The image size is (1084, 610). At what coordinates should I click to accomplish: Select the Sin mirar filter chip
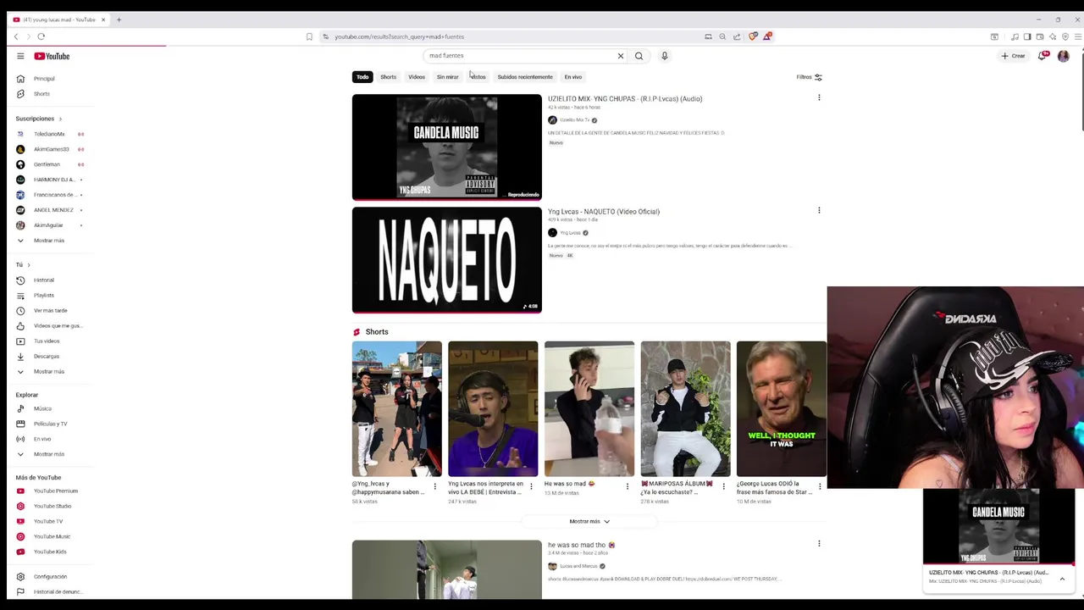pyautogui.click(x=447, y=77)
